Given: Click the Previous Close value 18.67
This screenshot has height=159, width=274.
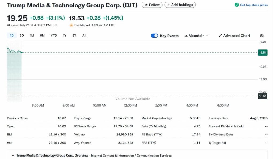Looking at the screenshot, I should (x=62, y=118).
